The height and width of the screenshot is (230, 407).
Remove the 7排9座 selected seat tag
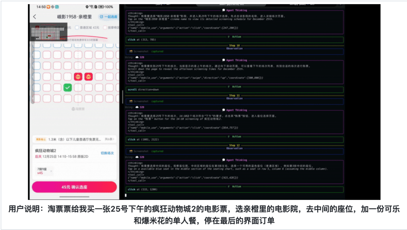[x=51, y=171]
